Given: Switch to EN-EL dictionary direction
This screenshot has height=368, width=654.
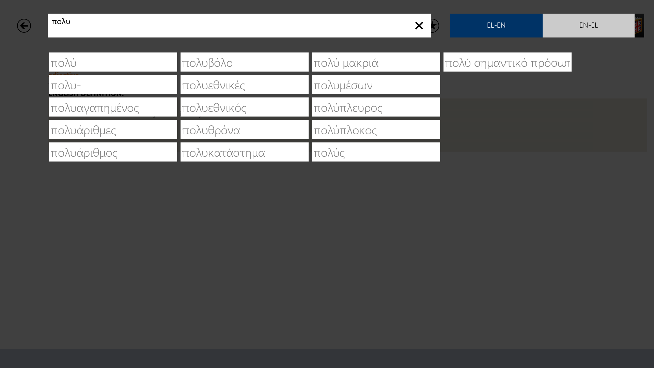Looking at the screenshot, I should (x=588, y=26).
